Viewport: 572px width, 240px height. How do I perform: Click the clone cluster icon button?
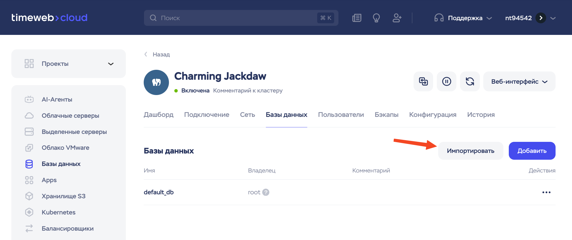(423, 81)
